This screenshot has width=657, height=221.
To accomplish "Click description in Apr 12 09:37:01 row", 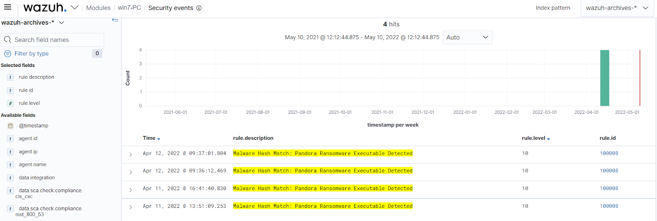I will point(323,153).
